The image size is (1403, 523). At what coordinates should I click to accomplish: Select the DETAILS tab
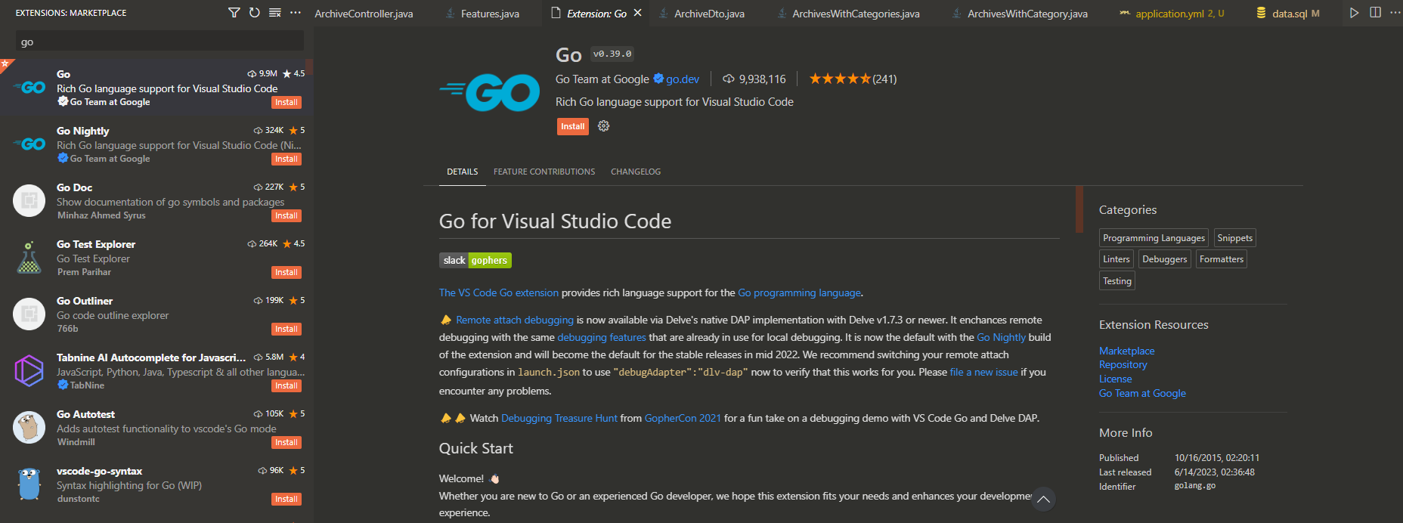[x=463, y=172]
